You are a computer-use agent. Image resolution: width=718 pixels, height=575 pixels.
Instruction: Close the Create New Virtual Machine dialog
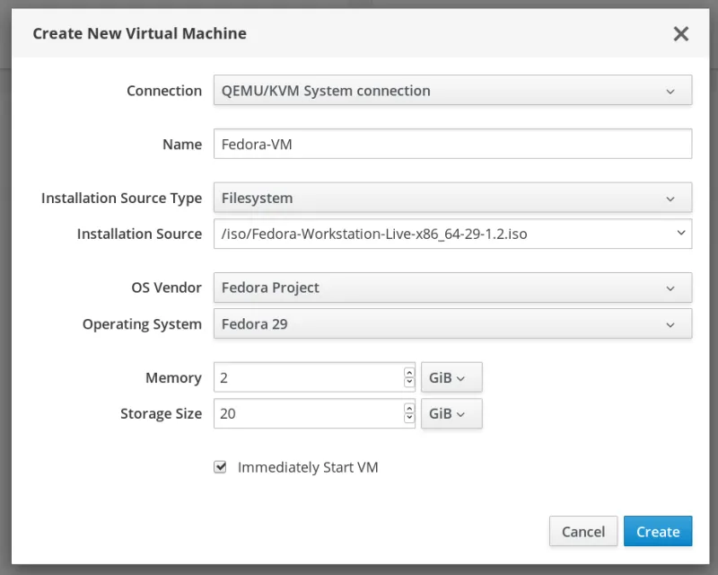[681, 34]
